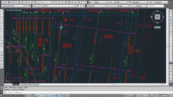This screenshot has height=97, width=173.
Task: Switch to the Model tab
Action: click(x=16, y=84)
